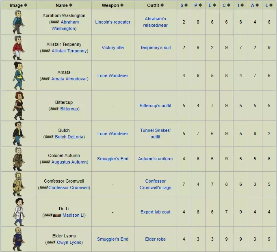Click the Fallout 3 icon beside Amata Almodovar
This screenshot has height=252, width=277.
tap(45, 79)
